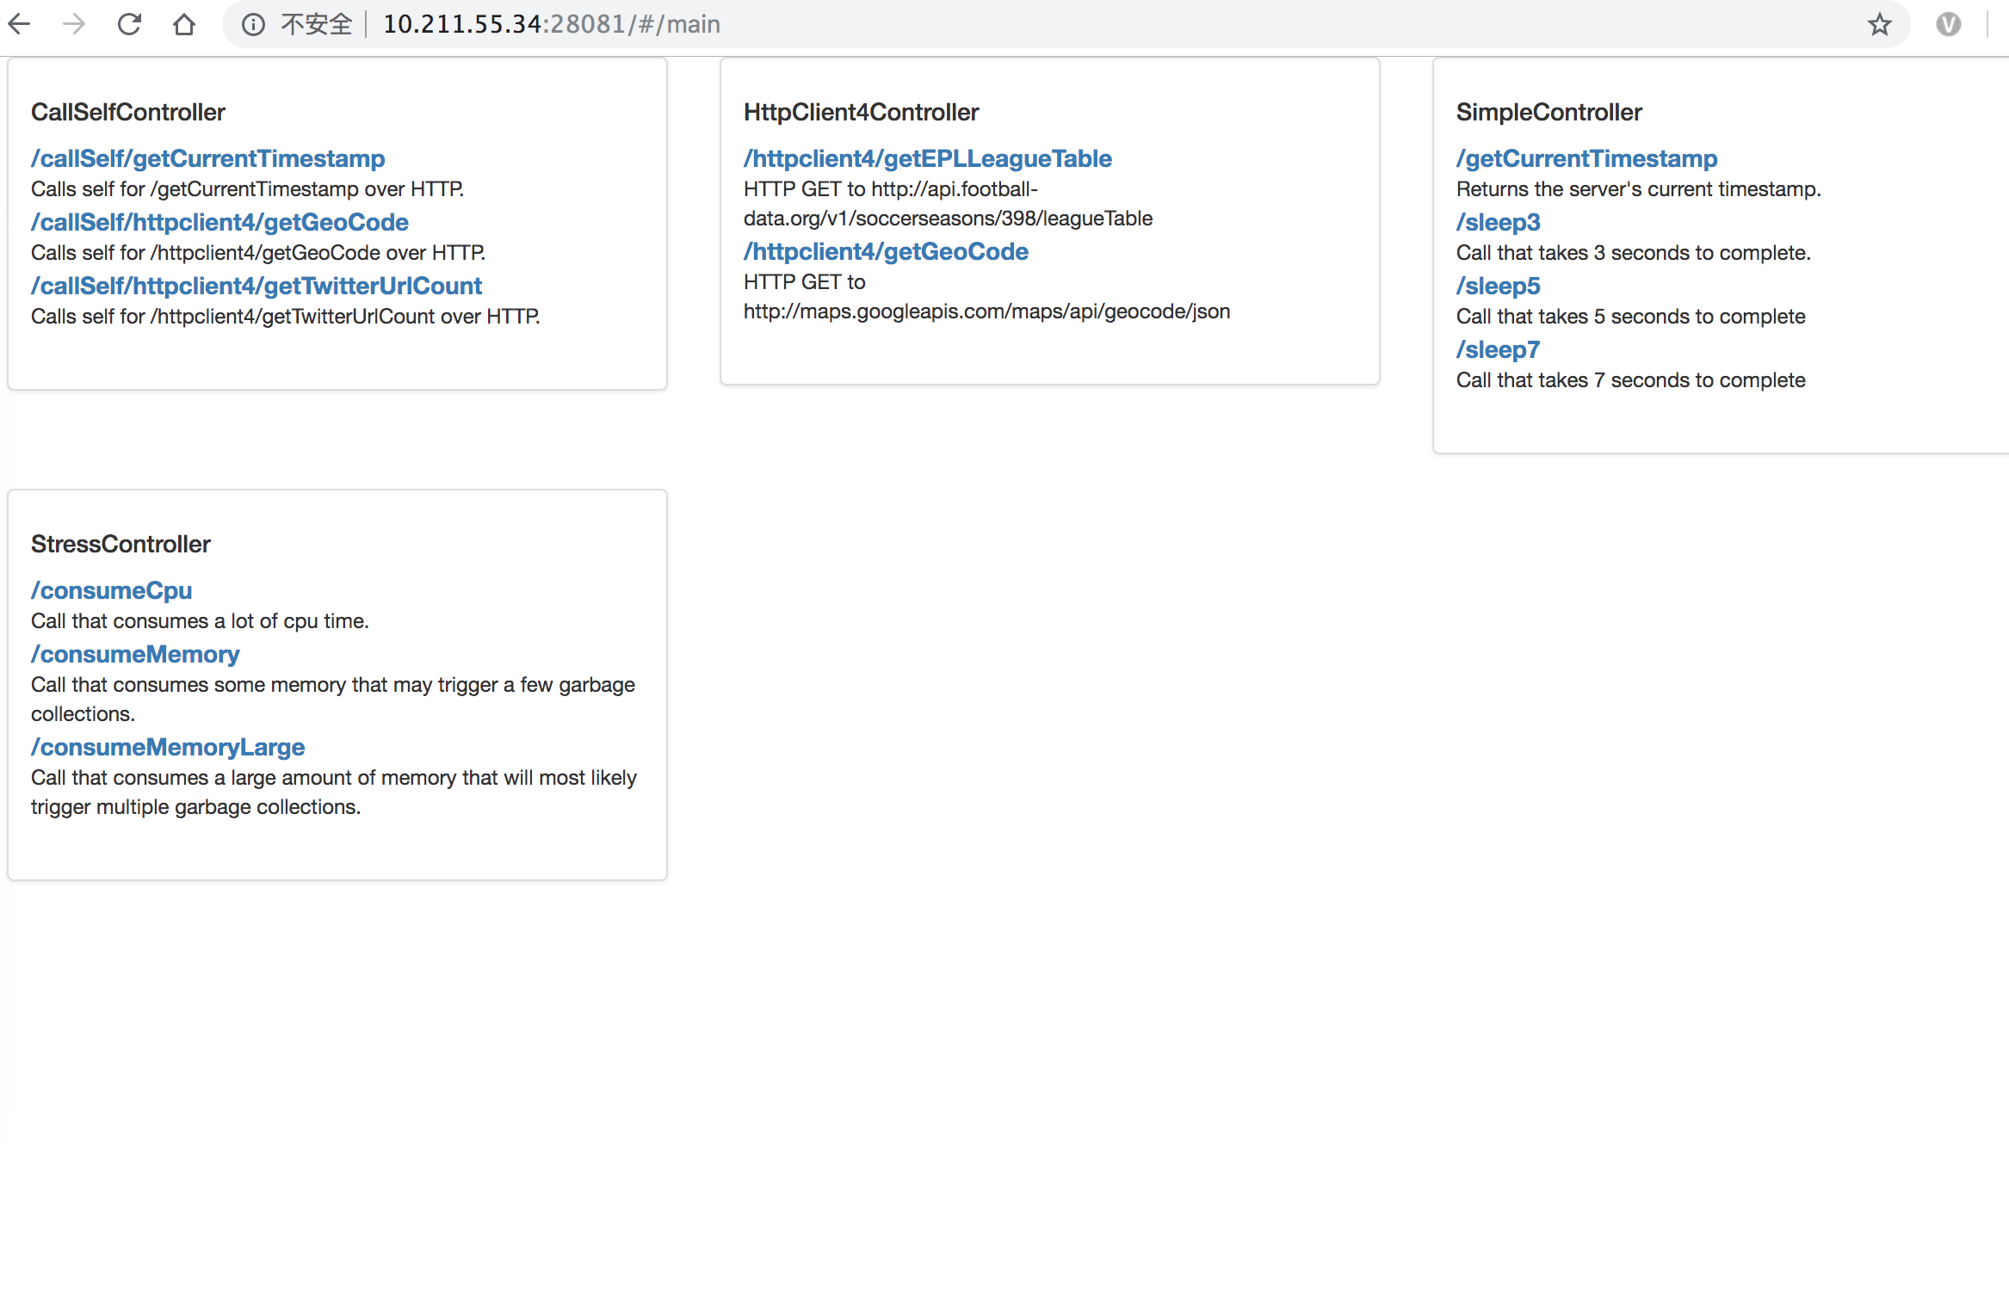
Task: Reload the page with refresh icon
Action: click(129, 24)
